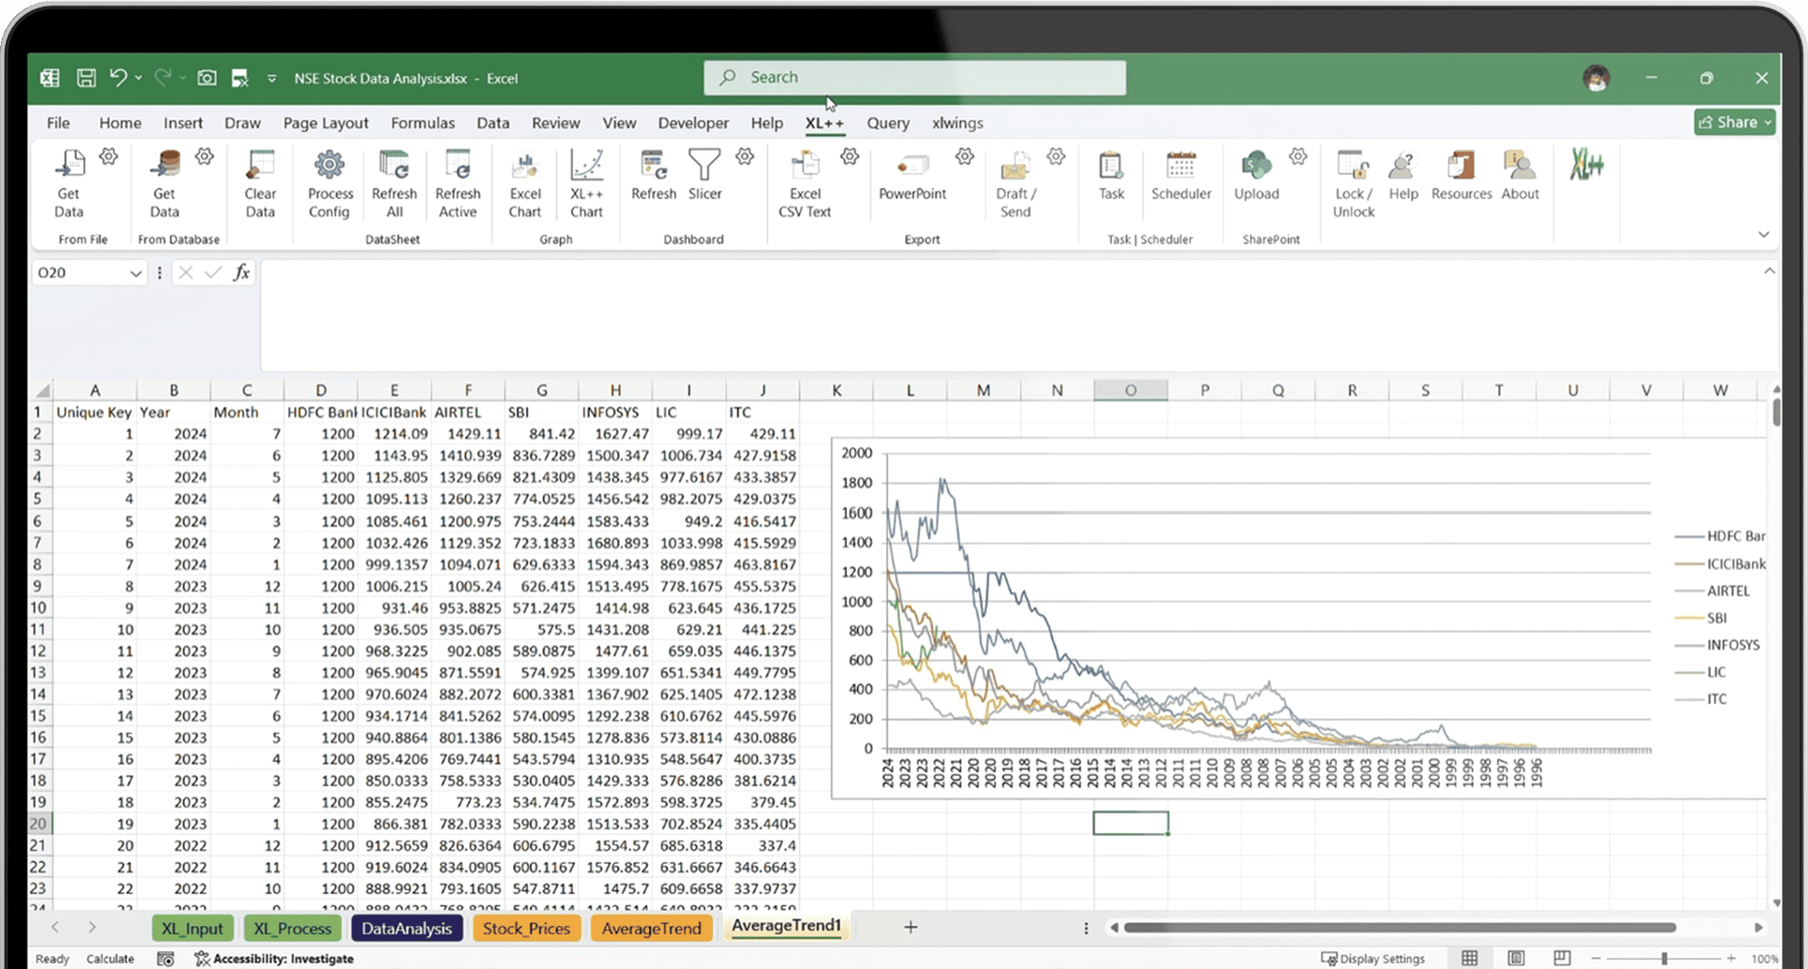Switch to Page Break Preview
The height and width of the screenshot is (969, 1808).
click(x=1562, y=958)
